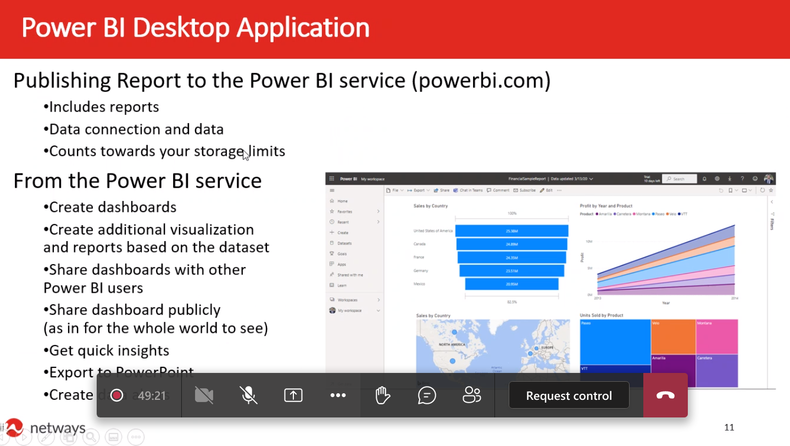
Task: Open the Power BI app launcher grid
Action: point(331,179)
